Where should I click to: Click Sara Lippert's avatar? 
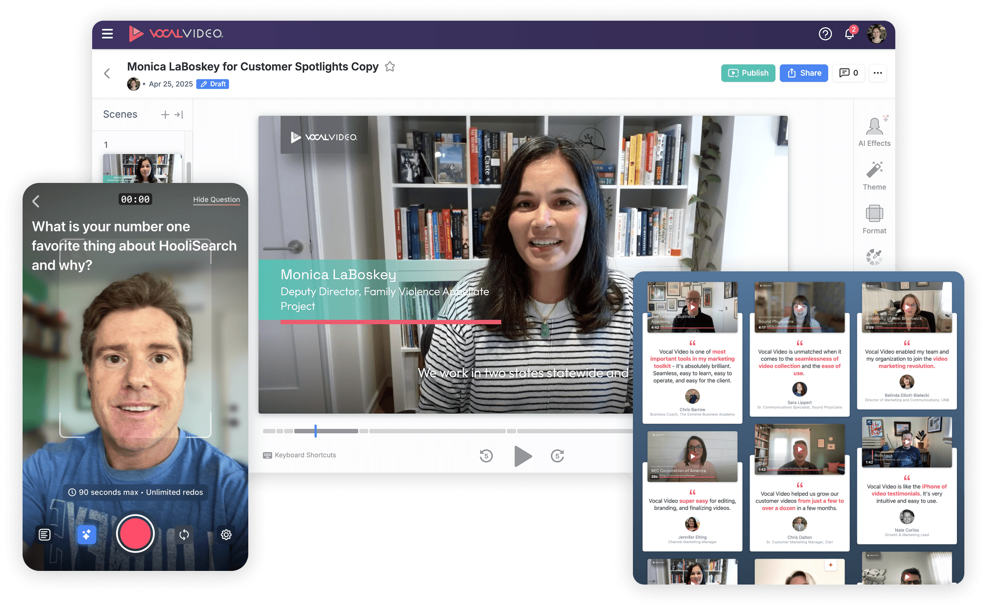[x=799, y=389]
